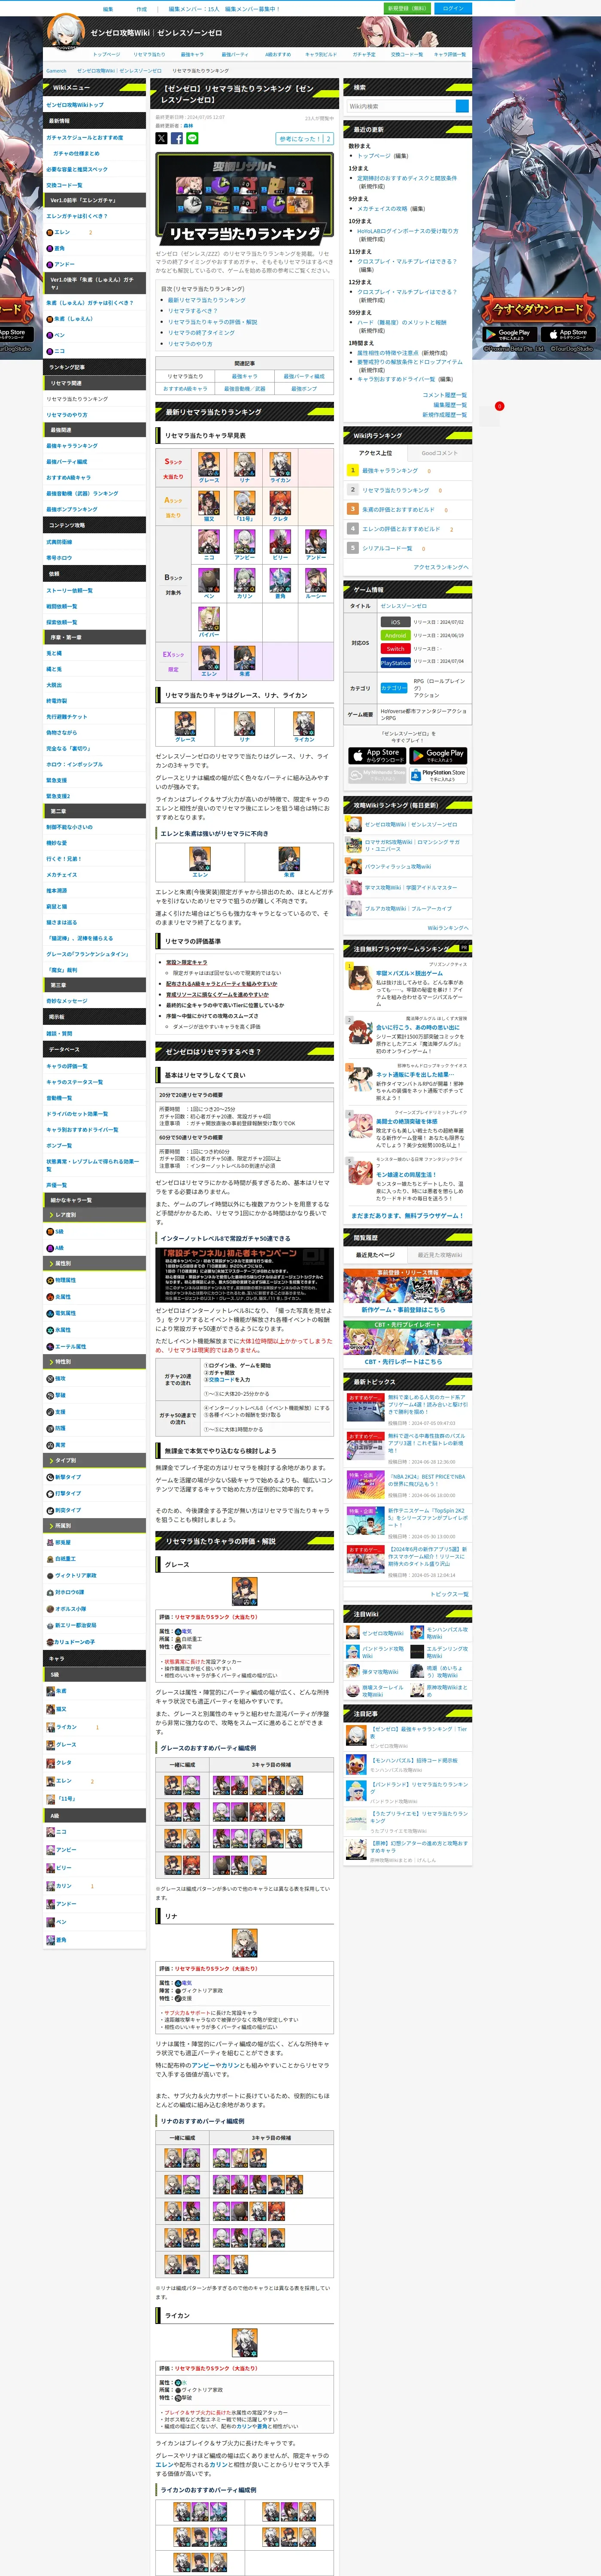Image resolution: width=601 pixels, height=2576 pixels.
Task: Click the blue カテゴリー tag button
Action: pyautogui.click(x=394, y=688)
